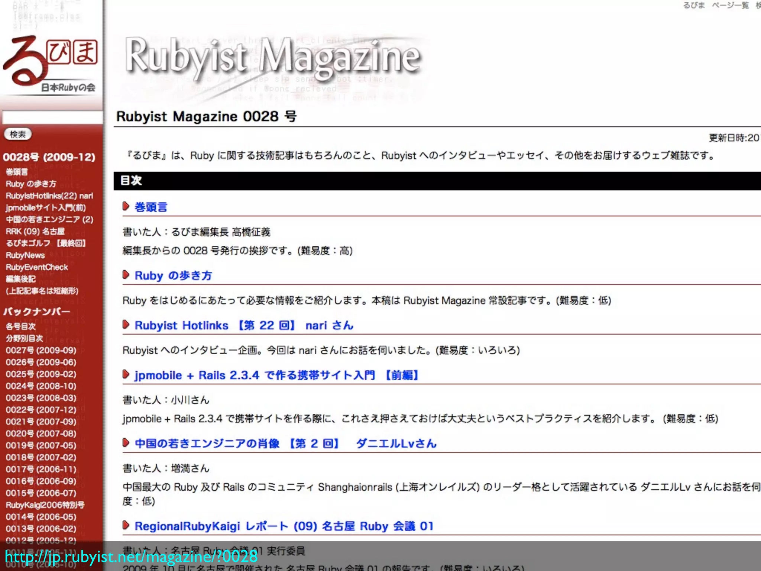Click the red arrow beside 巻頭言 heading
This screenshot has width=761, height=571.
point(126,206)
